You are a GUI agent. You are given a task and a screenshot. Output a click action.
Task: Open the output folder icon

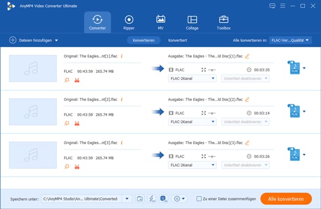[140, 199]
